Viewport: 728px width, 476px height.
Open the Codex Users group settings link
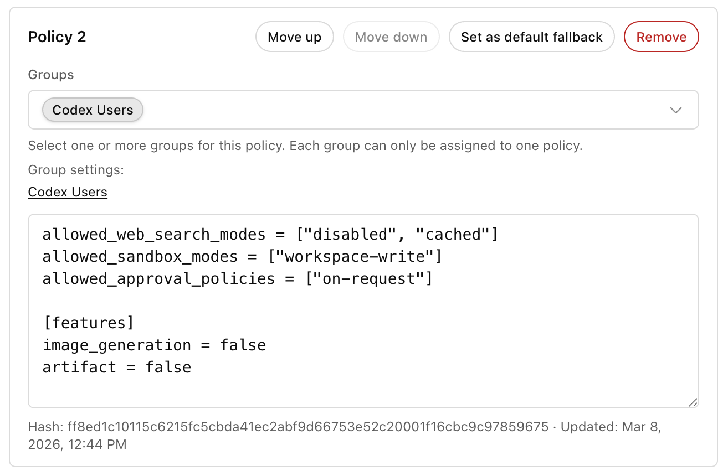67,192
